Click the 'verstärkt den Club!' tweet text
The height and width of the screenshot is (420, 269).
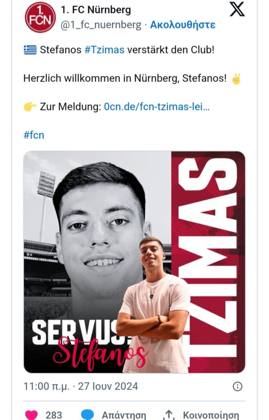[171, 50]
